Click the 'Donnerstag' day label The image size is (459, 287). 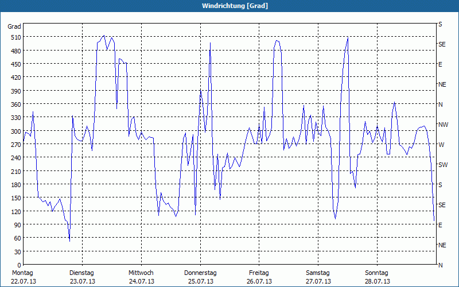200,273
